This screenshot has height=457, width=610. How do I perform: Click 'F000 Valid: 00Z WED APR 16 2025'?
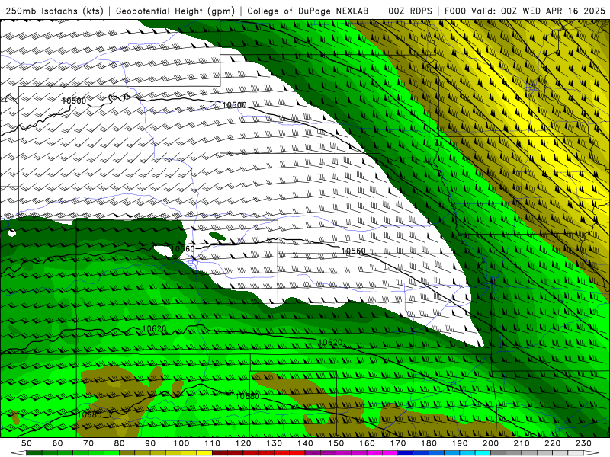pos(525,11)
